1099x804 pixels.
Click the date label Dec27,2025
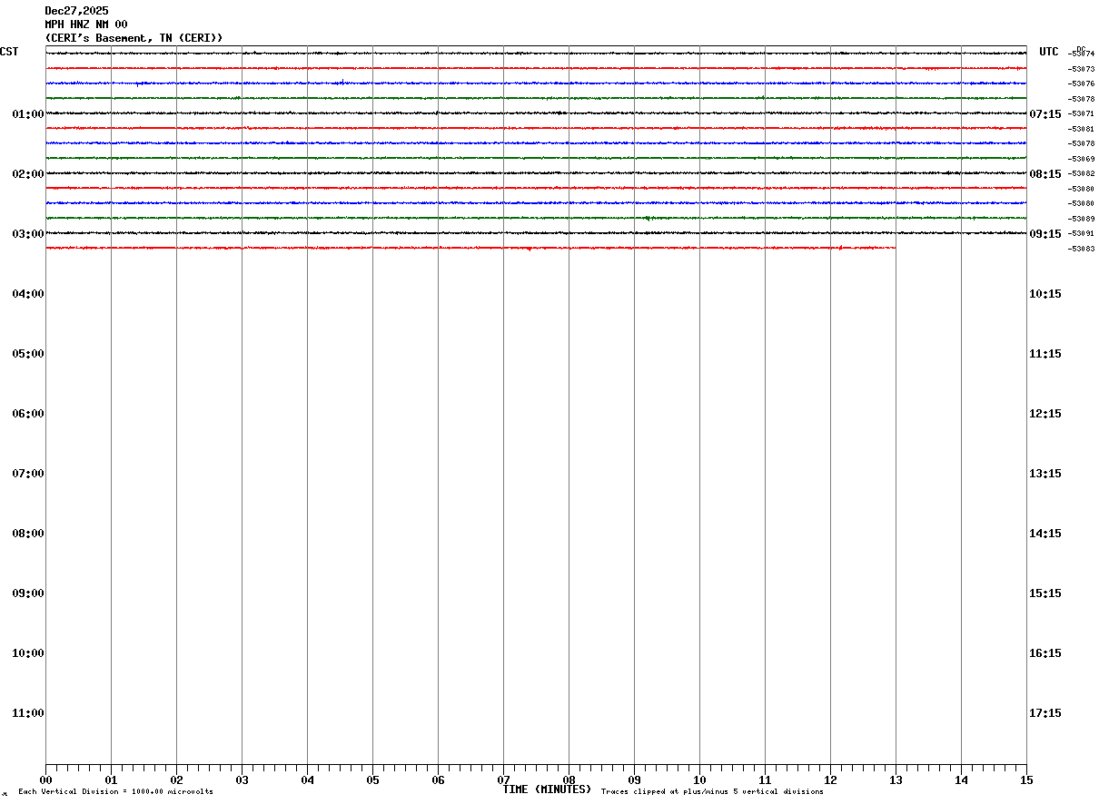(x=76, y=11)
